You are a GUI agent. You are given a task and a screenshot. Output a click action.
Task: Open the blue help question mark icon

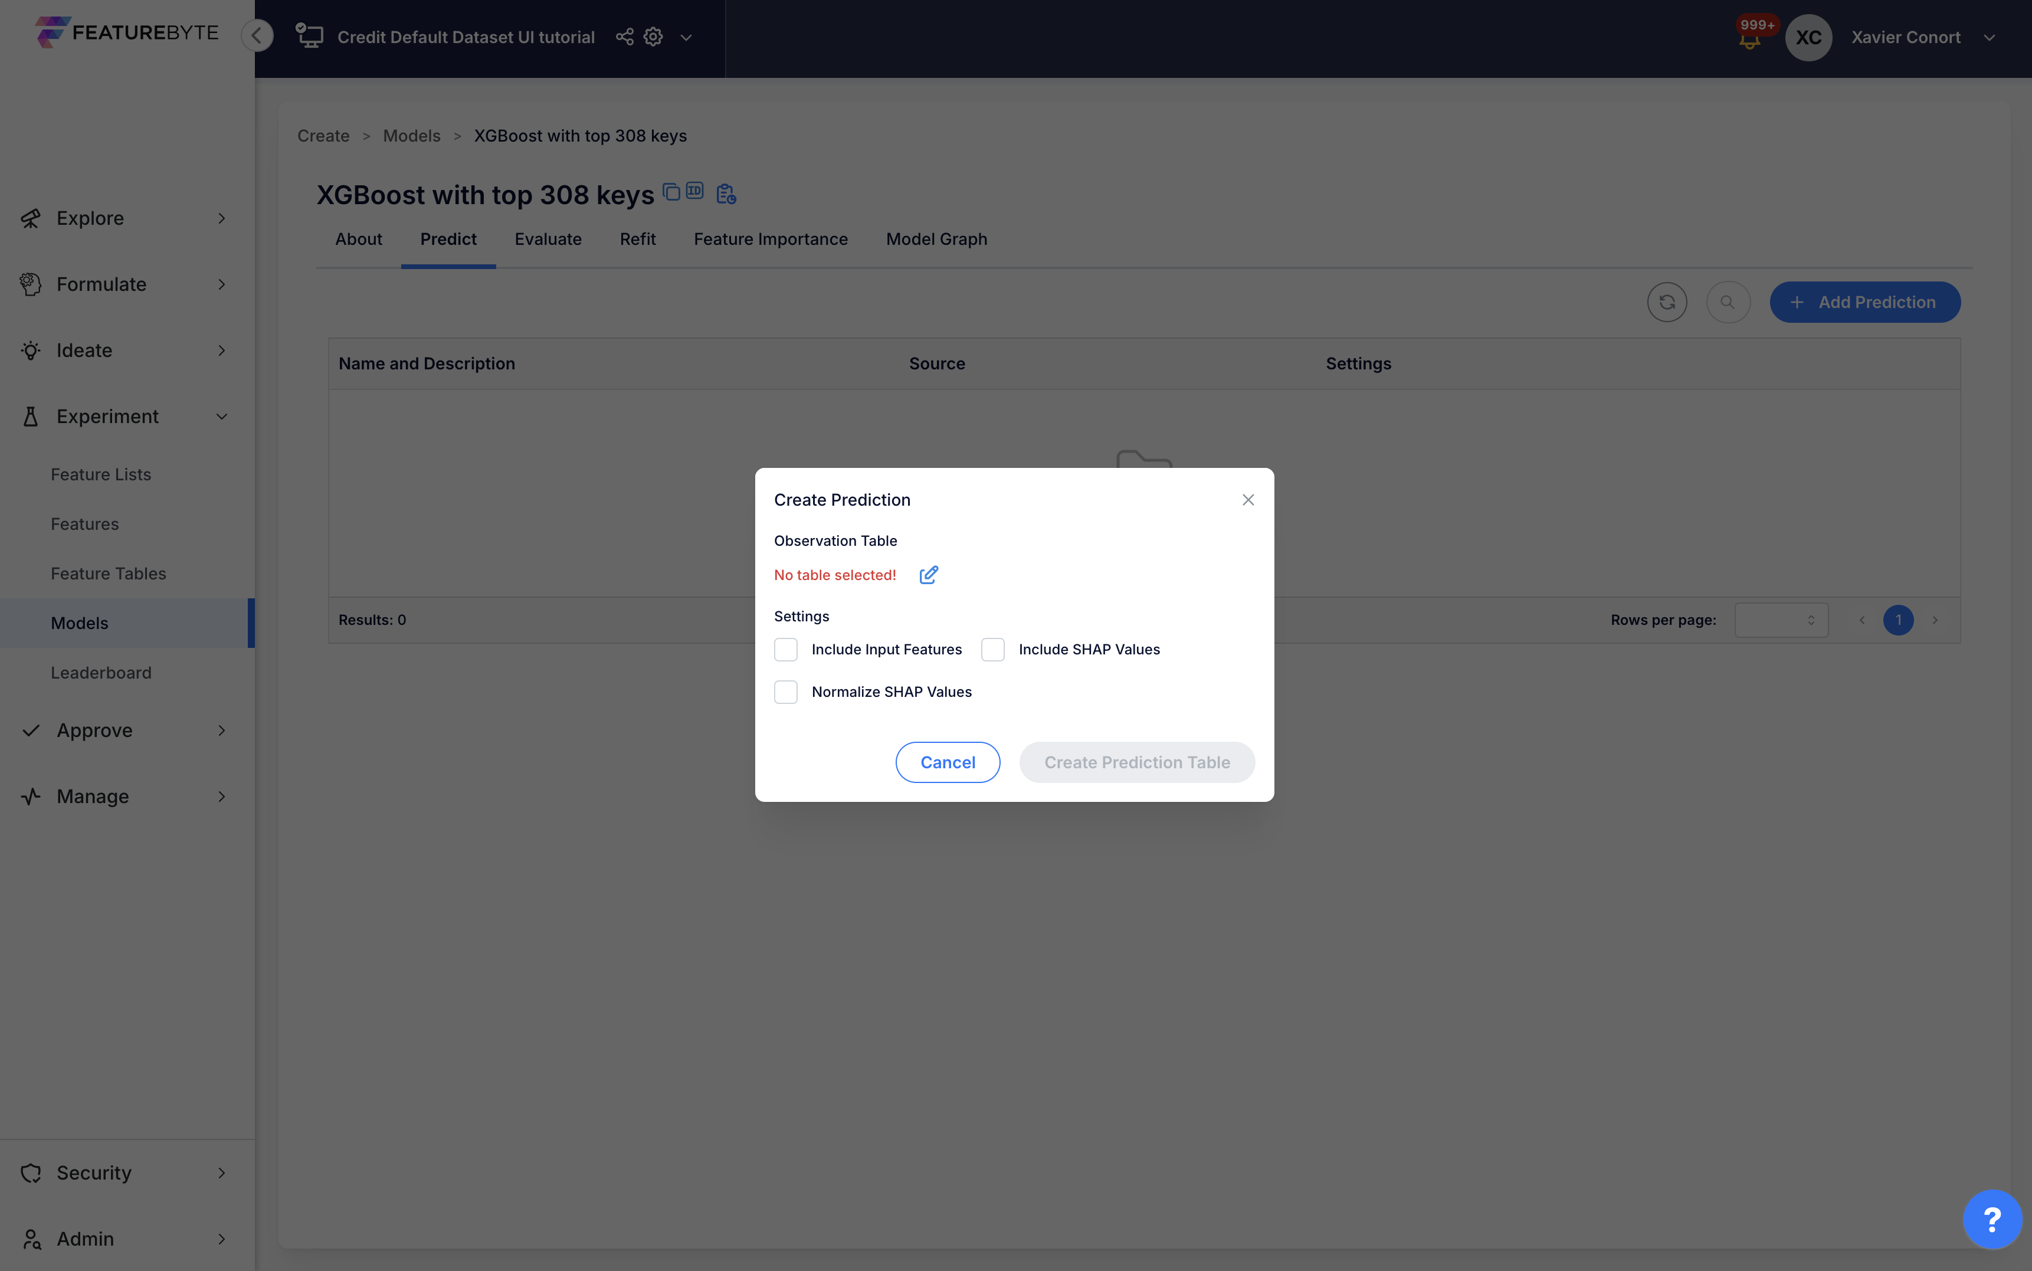pyautogui.click(x=1992, y=1219)
